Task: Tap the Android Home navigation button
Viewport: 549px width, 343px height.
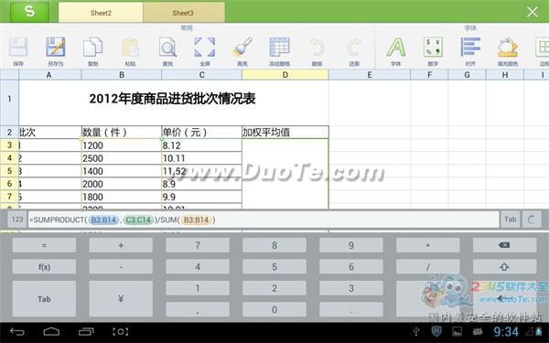Action: (x=51, y=331)
